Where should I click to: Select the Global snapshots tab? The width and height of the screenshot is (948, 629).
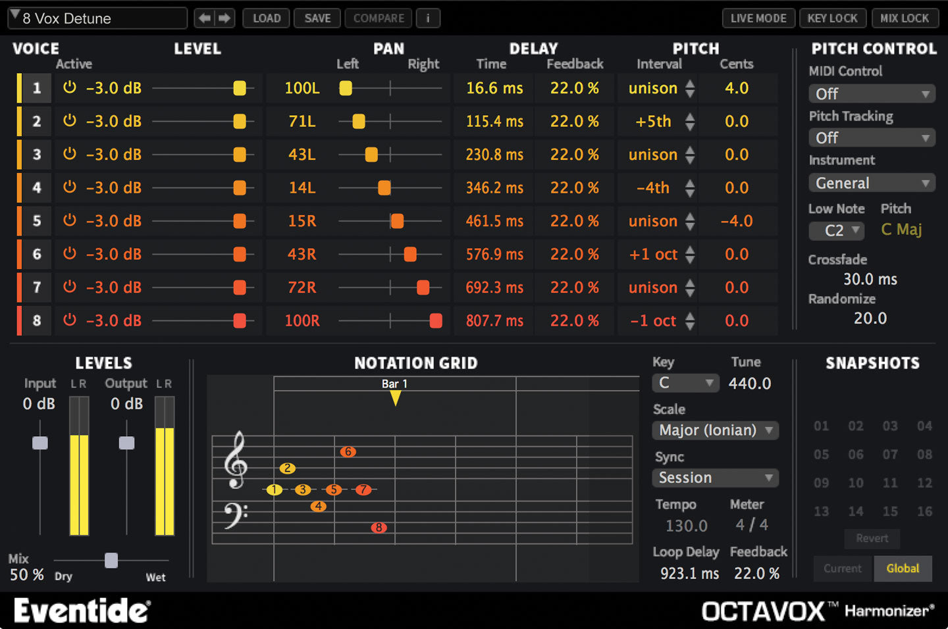903,568
